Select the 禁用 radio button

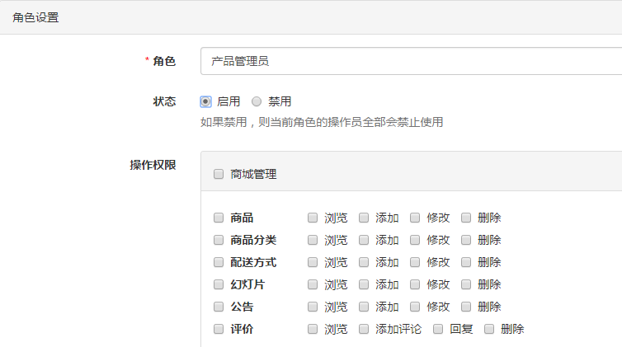point(257,101)
